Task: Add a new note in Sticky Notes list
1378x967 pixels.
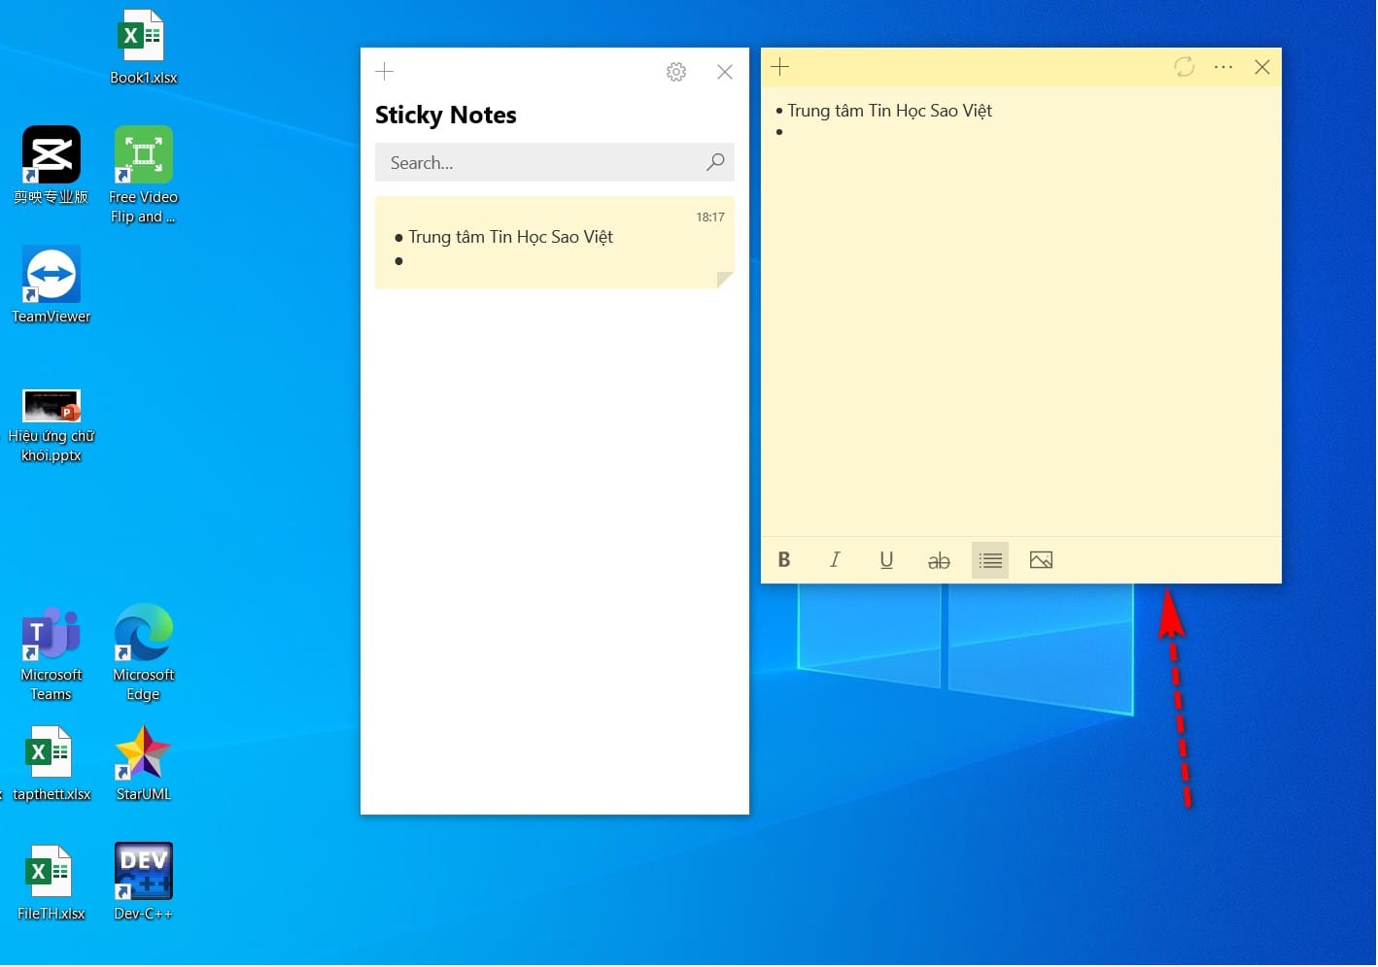Action: pos(385,71)
